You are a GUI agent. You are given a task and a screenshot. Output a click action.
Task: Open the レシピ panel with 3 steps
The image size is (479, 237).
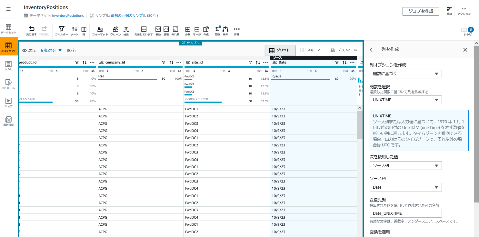coord(467,31)
